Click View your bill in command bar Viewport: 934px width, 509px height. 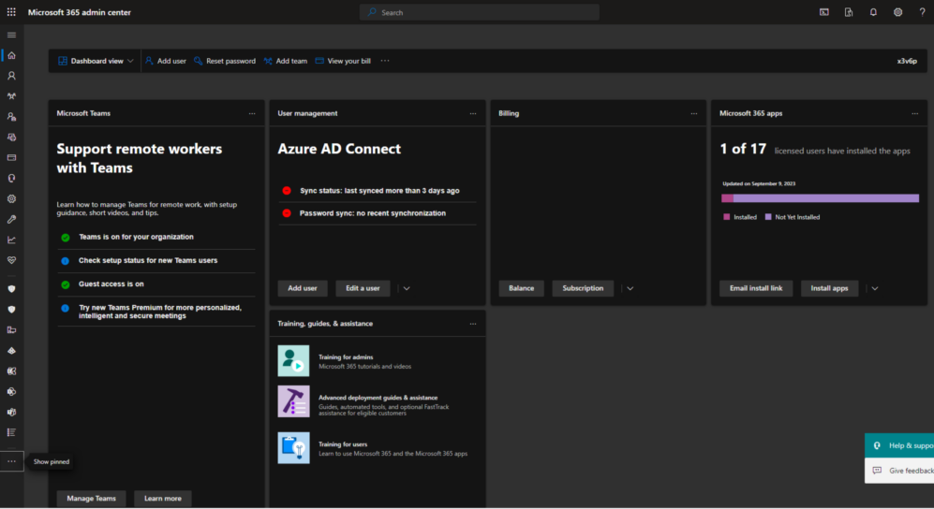pos(343,61)
